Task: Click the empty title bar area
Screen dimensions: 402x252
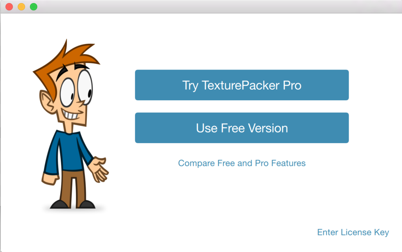Action: [218, 7]
